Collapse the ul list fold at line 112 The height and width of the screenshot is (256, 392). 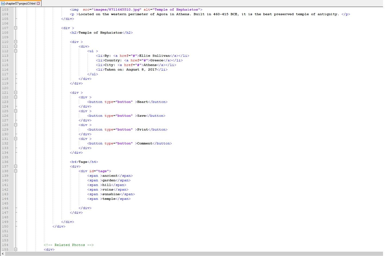(16, 51)
